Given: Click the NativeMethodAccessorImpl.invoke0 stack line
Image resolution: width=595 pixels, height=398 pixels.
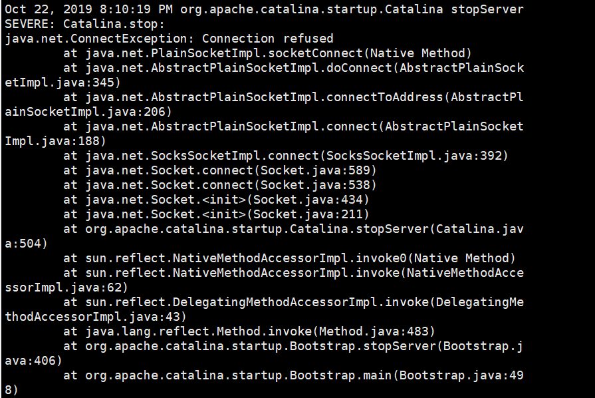Looking at the screenshot, I should pyautogui.click(x=289, y=258).
